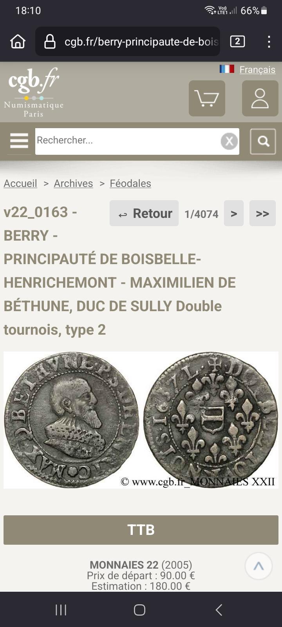Open the browser three-dot menu
The image size is (282, 627).
[x=269, y=42]
